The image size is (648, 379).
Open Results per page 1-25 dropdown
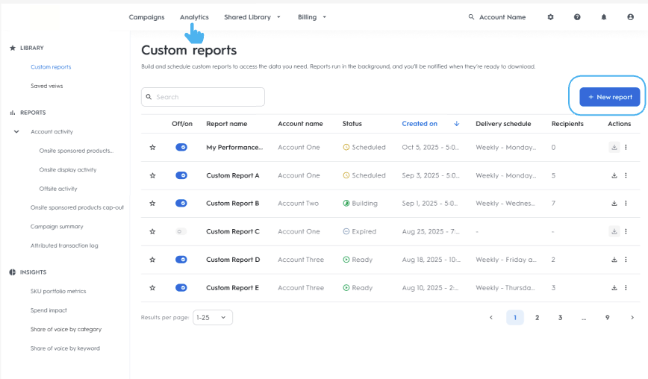click(213, 318)
